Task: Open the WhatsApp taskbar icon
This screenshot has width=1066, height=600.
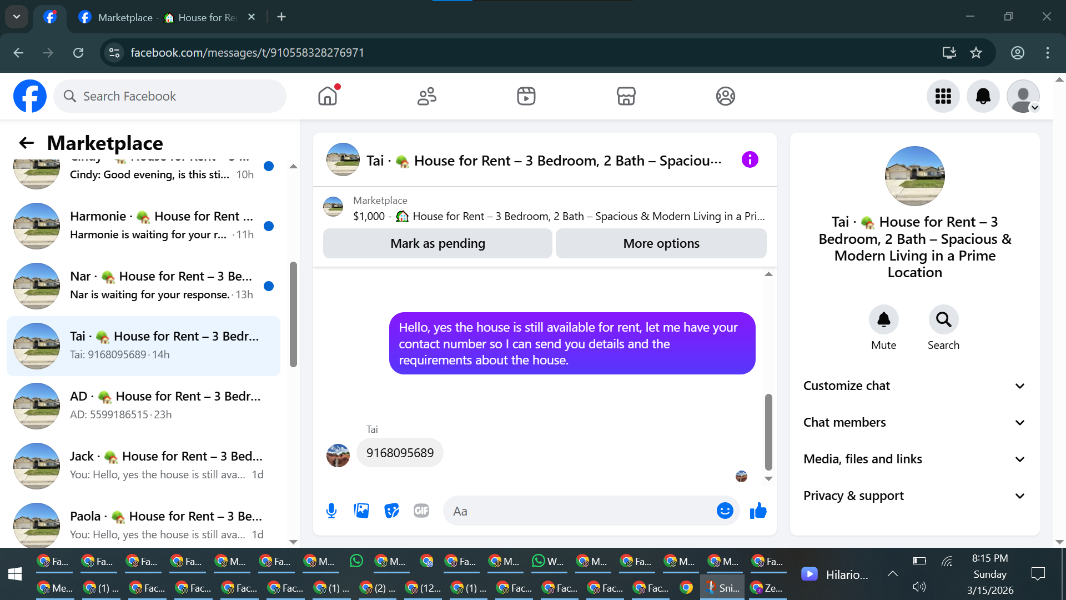Action: pyautogui.click(x=356, y=561)
